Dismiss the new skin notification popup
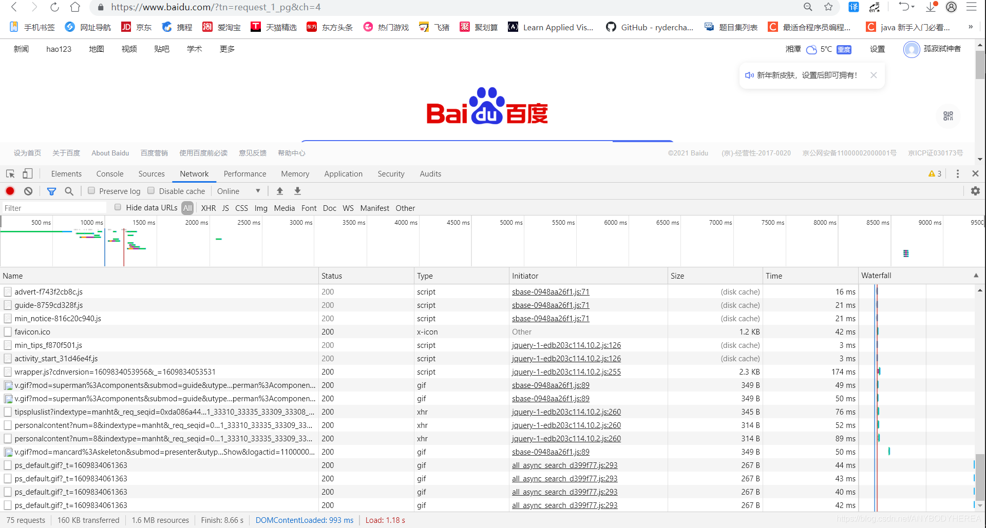The height and width of the screenshot is (528, 986). (874, 75)
